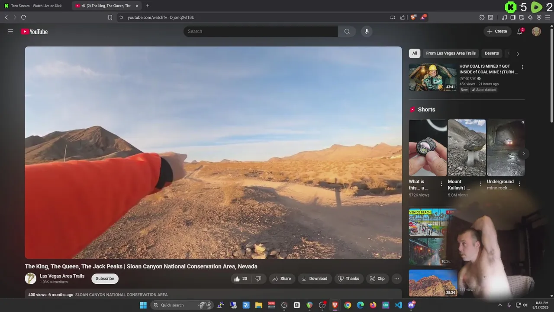Viewport: 554px width, 312px height.
Task: Open YouTube notifications bell
Action: [x=520, y=31]
